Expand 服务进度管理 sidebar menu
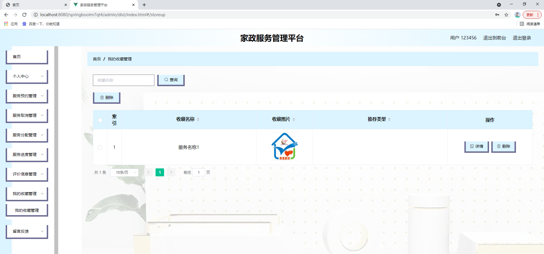This screenshot has width=544, height=254. (x=27, y=155)
